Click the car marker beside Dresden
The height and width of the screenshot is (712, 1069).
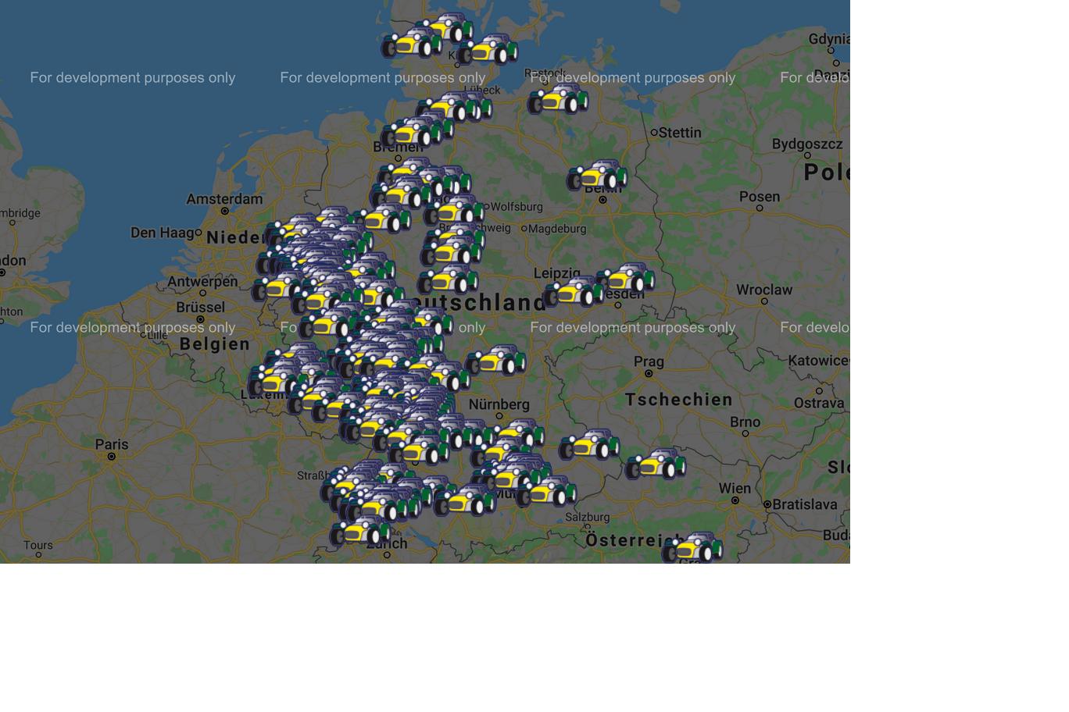626,278
